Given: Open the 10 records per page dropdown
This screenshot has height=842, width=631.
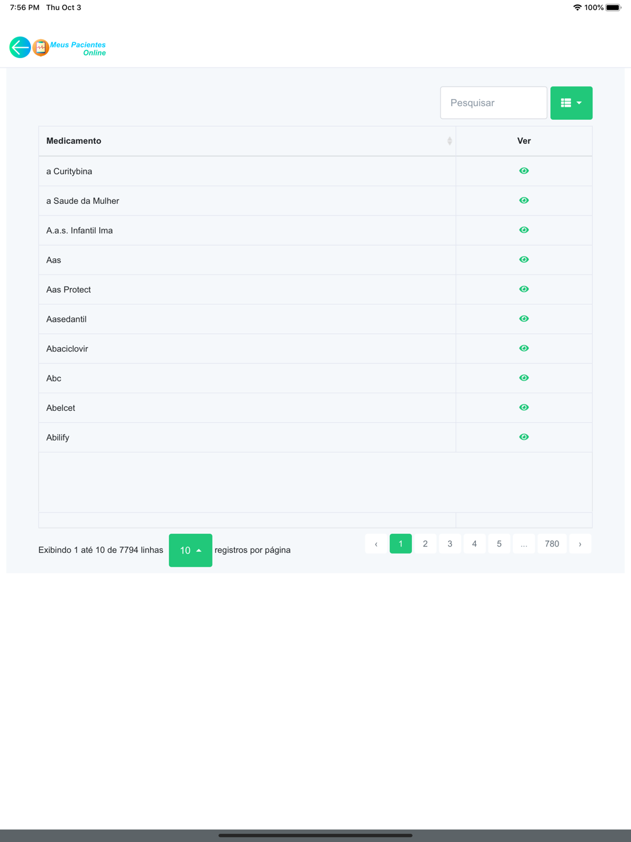Looking at the screenshot, I should pos(191,550).
